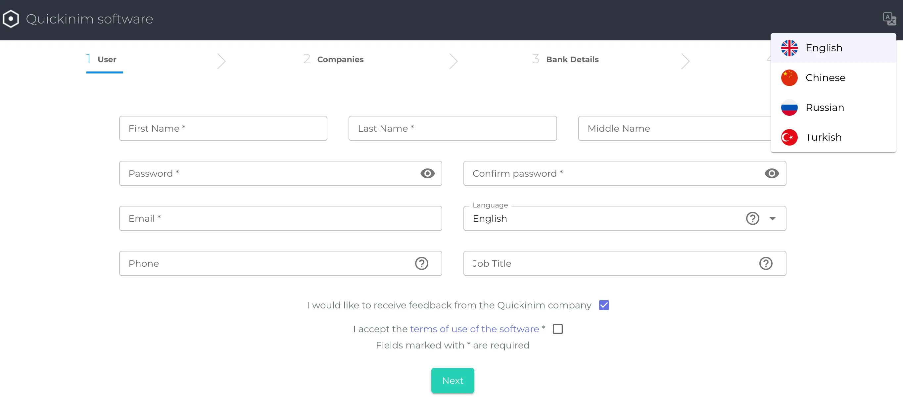Image resolution: width=903 pixels, height=409 pixels.
Task: Open the terms of use link
Action: (x=474, y=329)
